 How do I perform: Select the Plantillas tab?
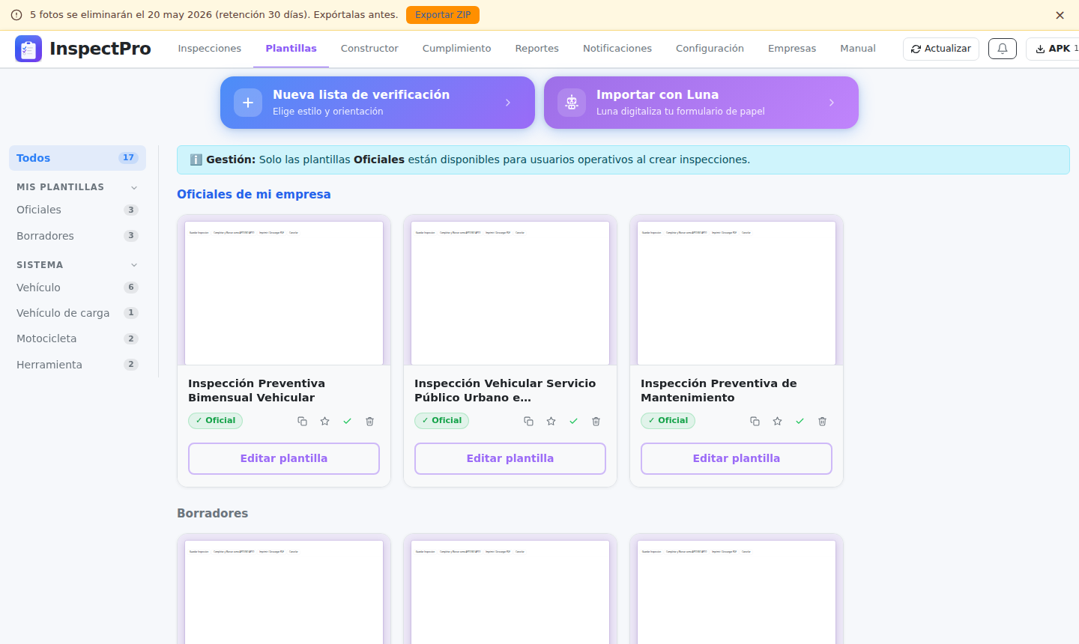(x=291, y=49)
